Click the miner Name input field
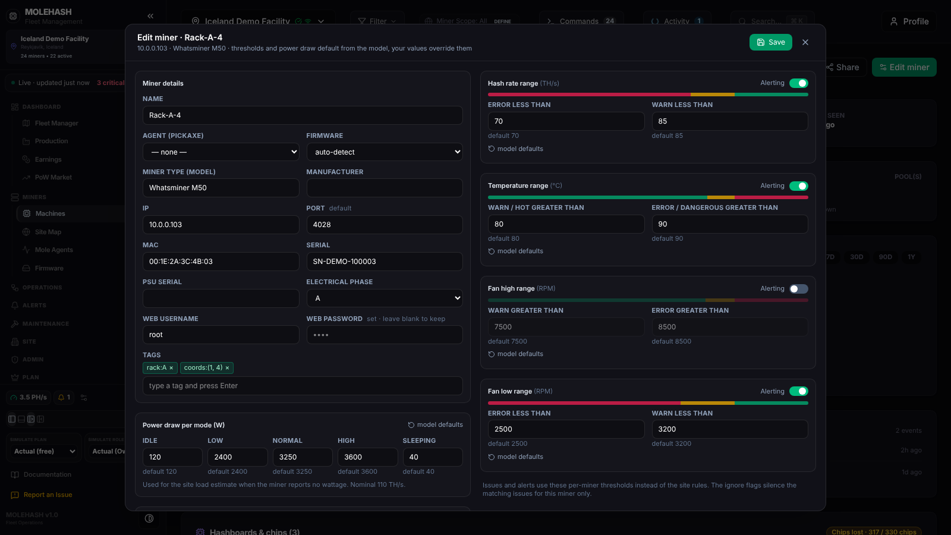 (x=303, y=115)
